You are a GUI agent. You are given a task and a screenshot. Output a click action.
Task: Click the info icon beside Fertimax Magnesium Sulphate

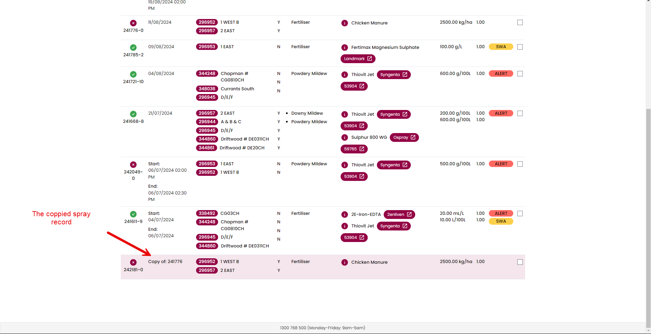coord(345,47)
